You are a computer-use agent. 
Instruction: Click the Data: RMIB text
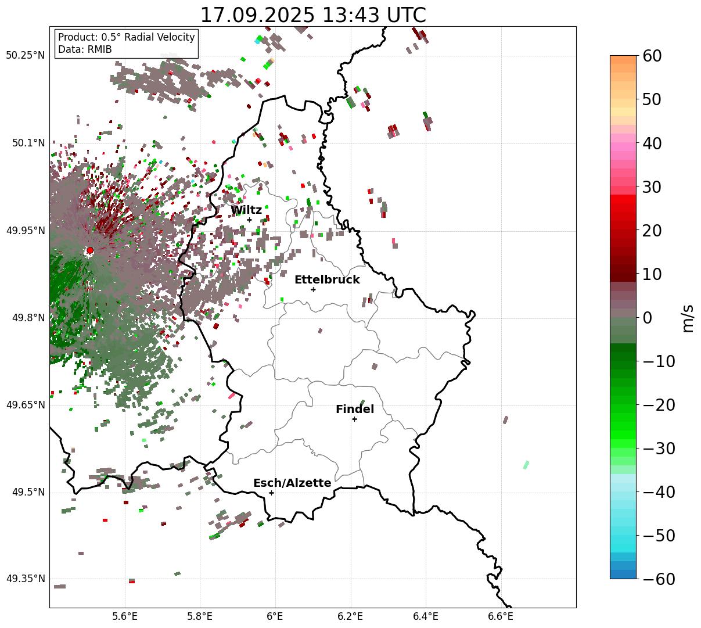coord(85,49)
